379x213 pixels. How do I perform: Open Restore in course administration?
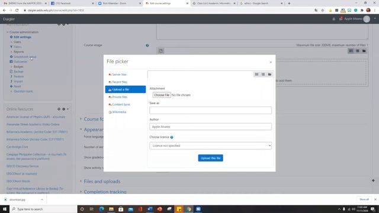click(x=18, y=76)
